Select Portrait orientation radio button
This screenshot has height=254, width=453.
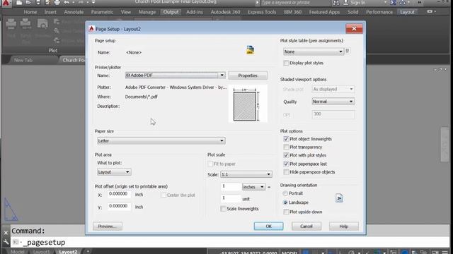pos(285,193)
